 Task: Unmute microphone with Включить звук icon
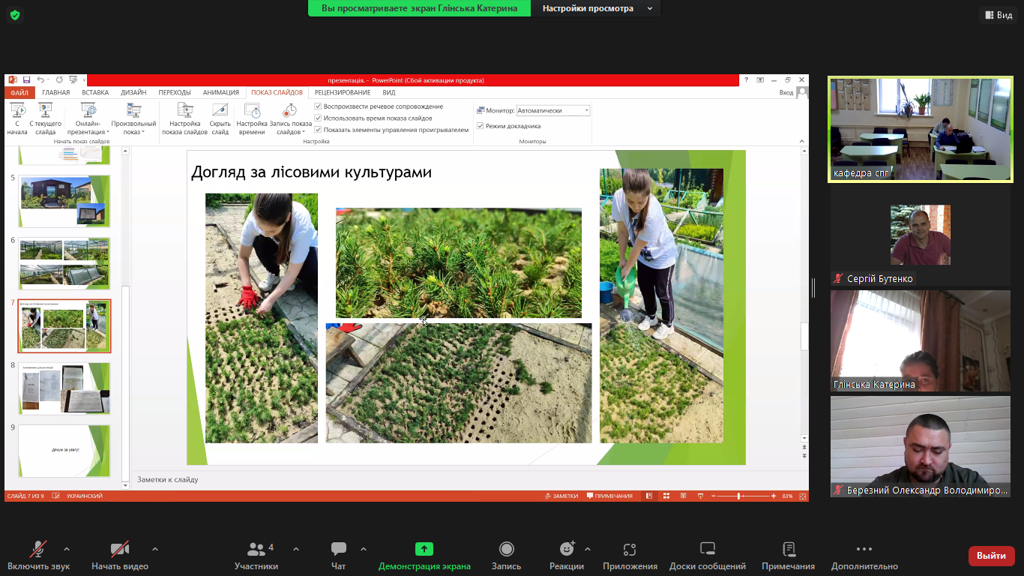(x=38, y=549)
